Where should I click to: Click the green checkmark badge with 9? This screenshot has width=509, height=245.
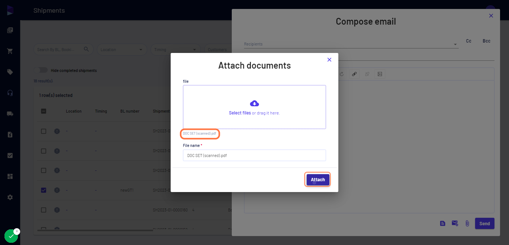[11, 236]
